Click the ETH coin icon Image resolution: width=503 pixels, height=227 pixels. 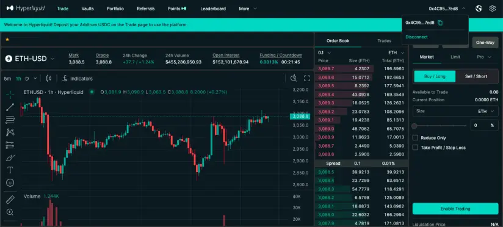pos(9,59)
